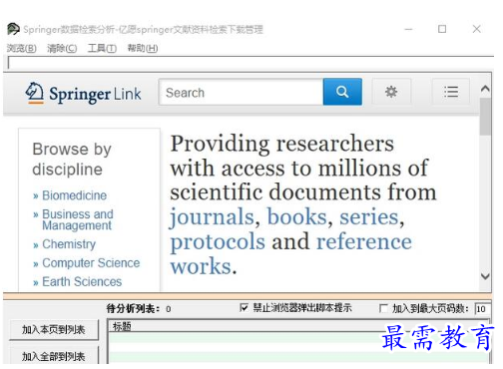503x369 pixels.
Task: Maximize the Springer window
Action: pyautogui.click(x=442, y=29)
